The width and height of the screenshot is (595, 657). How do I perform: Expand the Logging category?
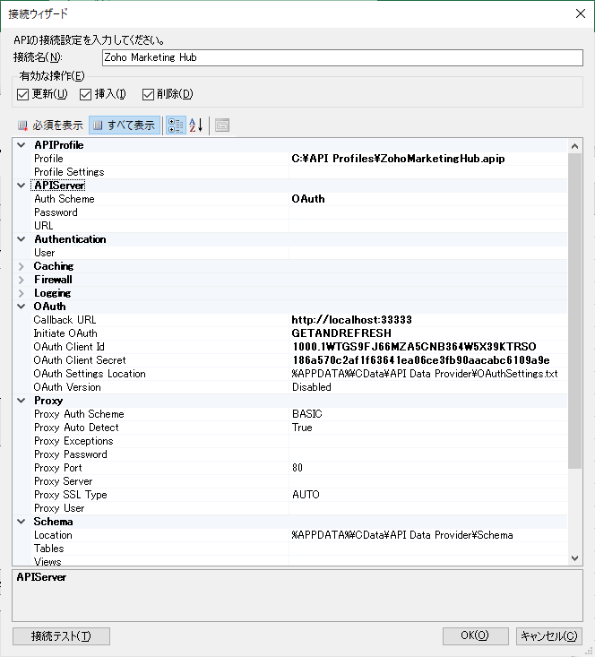(22, 293)
